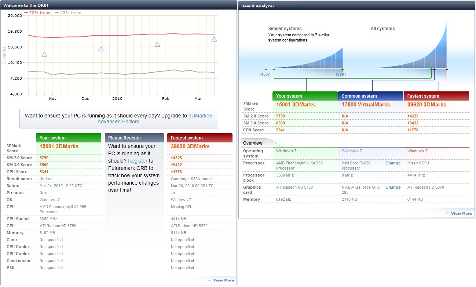Click the 14557 value under Similar systems graph
476x287 pixels.
click(264, 74)
